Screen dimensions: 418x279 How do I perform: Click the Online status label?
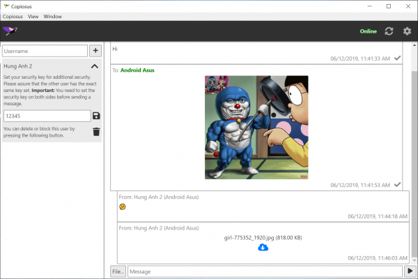point(368,31)
